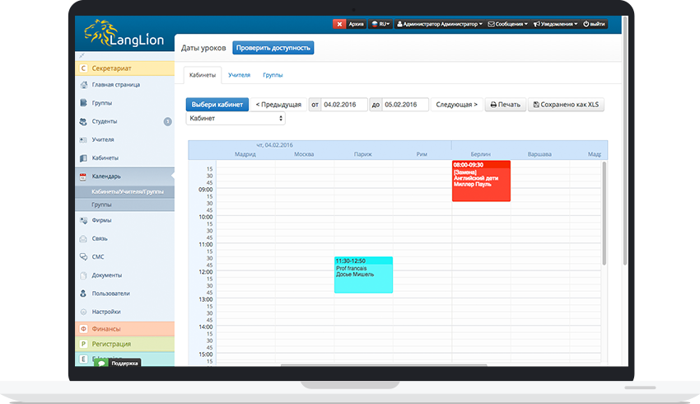
Task: Click the Печать print button
Action: (x=506, y=105)
